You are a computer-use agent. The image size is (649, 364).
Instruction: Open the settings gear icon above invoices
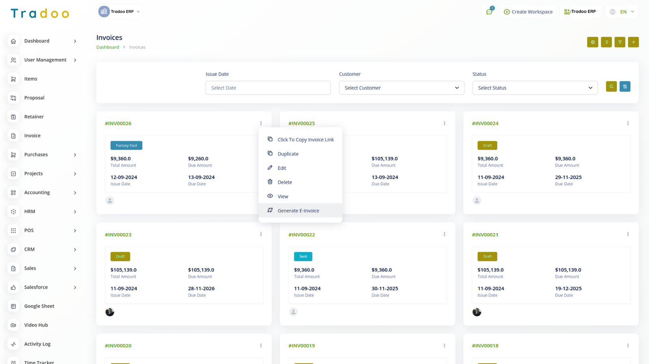point(593,42)
